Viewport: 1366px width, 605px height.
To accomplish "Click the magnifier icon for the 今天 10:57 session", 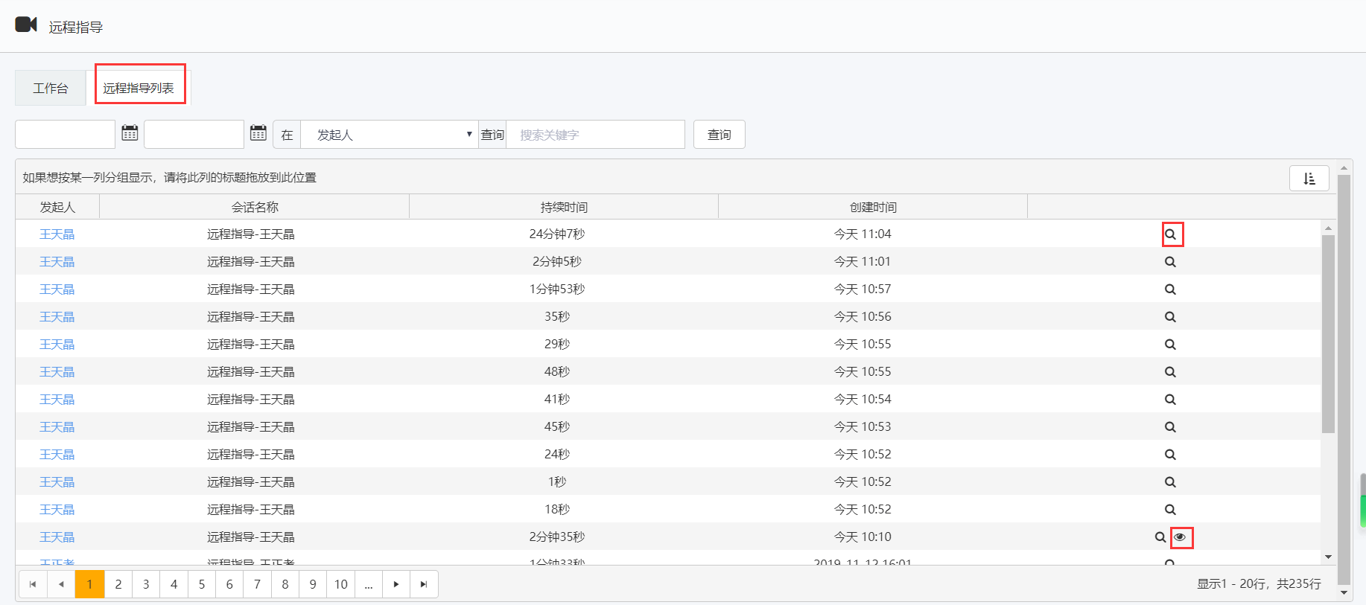I will (1170, 289).
